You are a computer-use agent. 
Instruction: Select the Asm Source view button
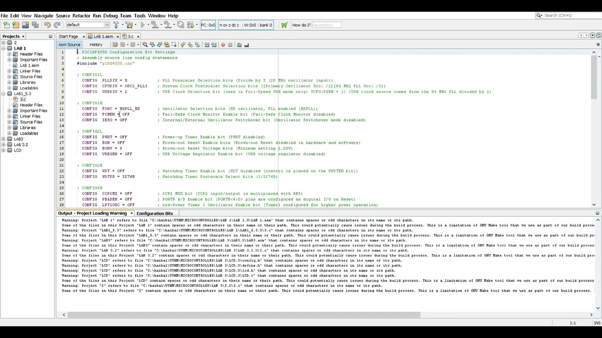(x=69, y=45)
